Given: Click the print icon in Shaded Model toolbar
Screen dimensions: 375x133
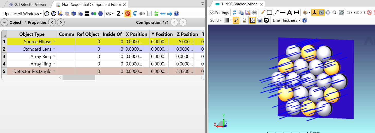Looking at the screenshot, I should click(255, 13).
